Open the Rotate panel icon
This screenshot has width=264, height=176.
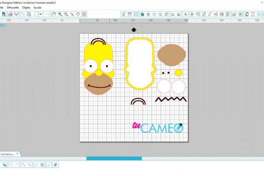point(198,15)
